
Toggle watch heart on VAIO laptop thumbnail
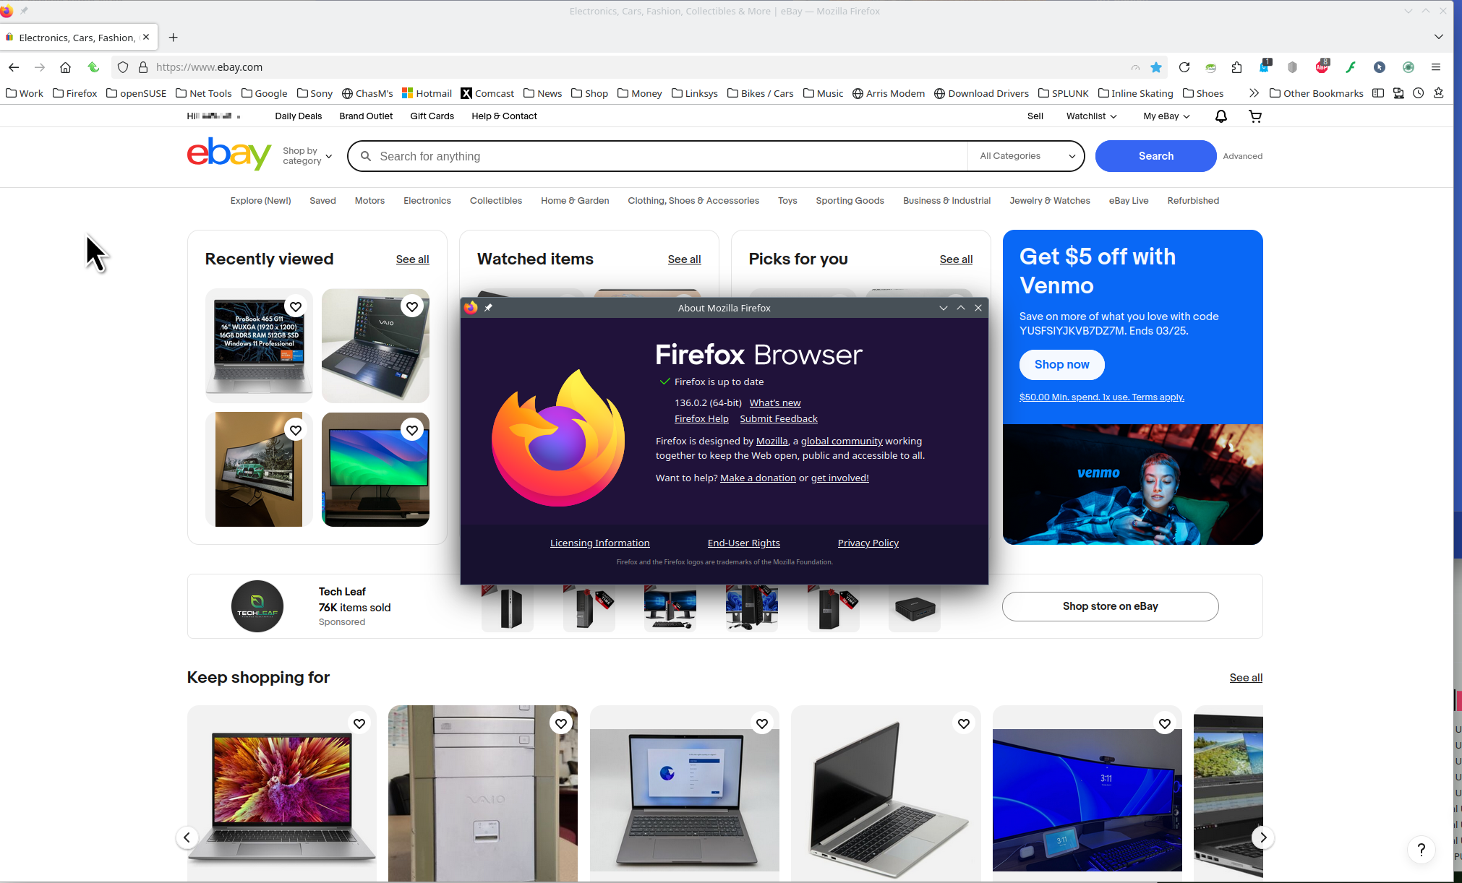(411, 307)
